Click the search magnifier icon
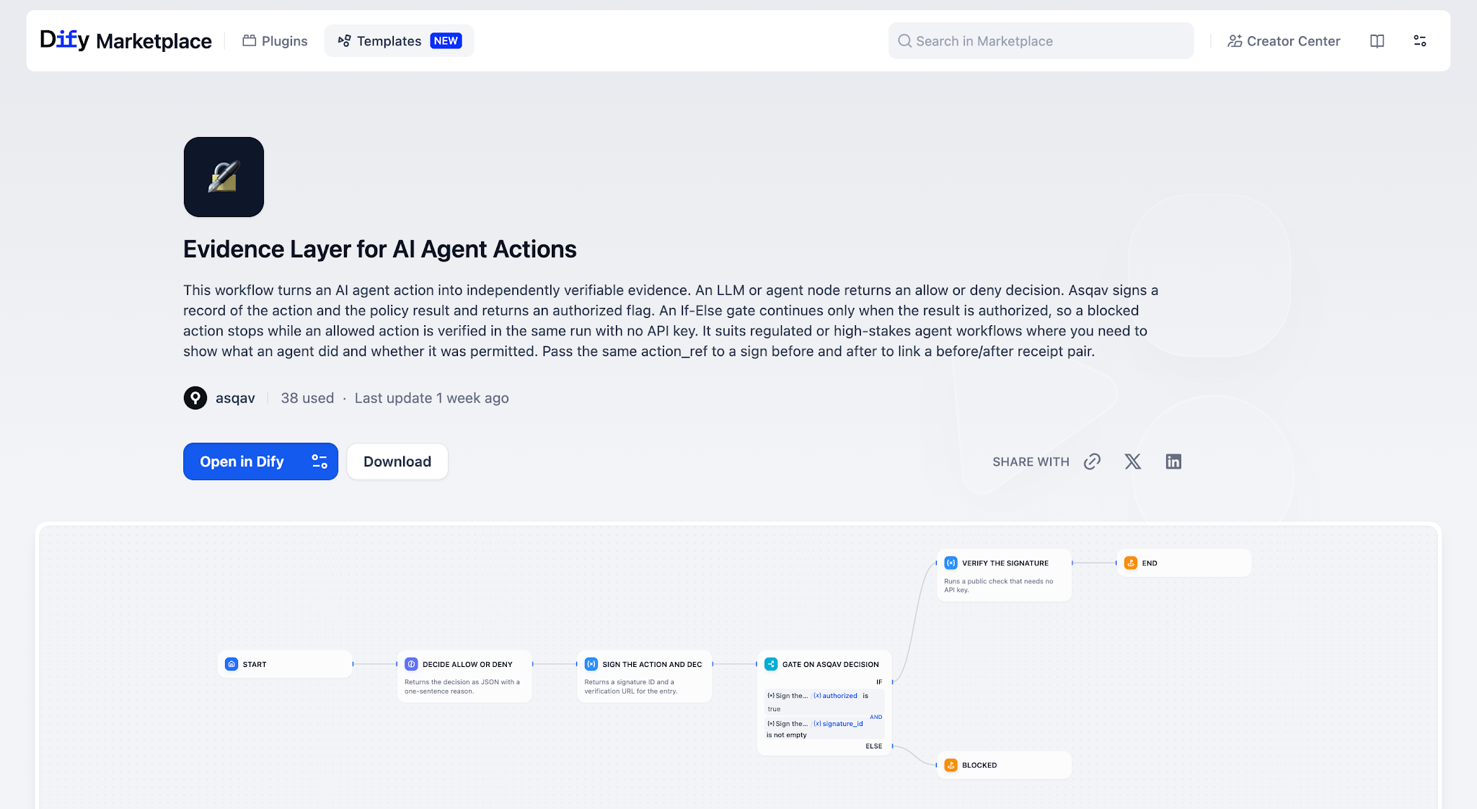Screen dimensions: 1477x809 click(x=904, y=41)
